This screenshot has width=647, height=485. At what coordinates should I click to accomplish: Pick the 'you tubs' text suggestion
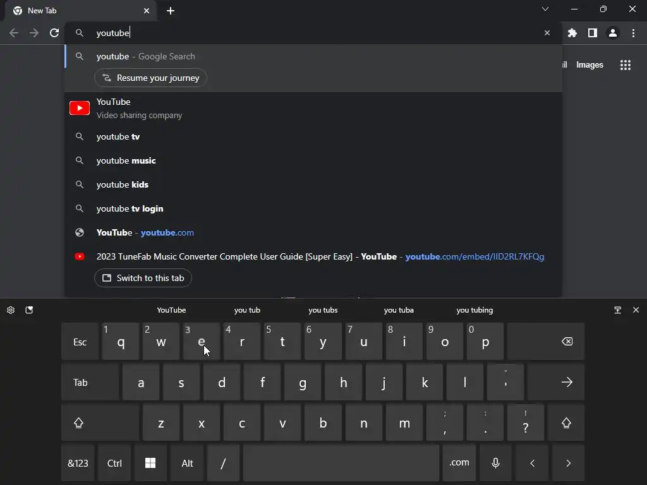pos(323,310)
